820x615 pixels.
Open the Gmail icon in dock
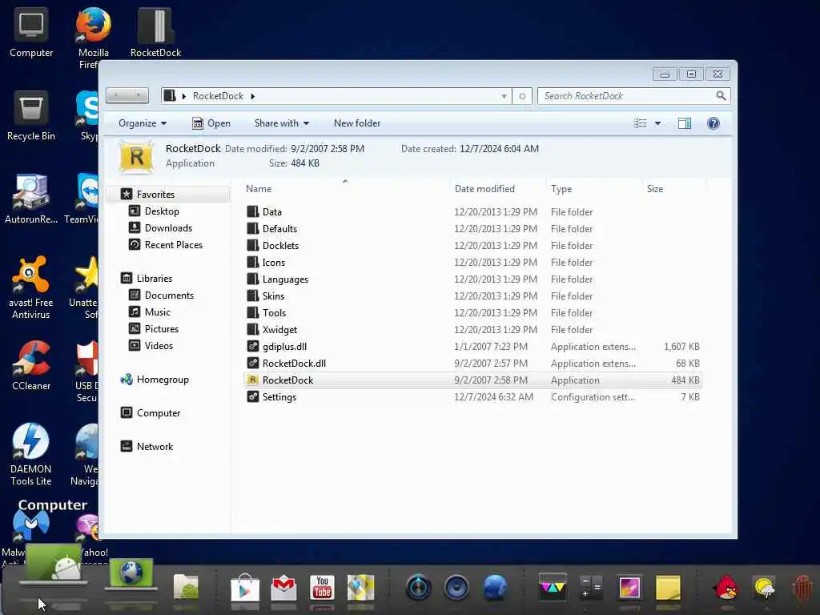(x=284, y=587)
